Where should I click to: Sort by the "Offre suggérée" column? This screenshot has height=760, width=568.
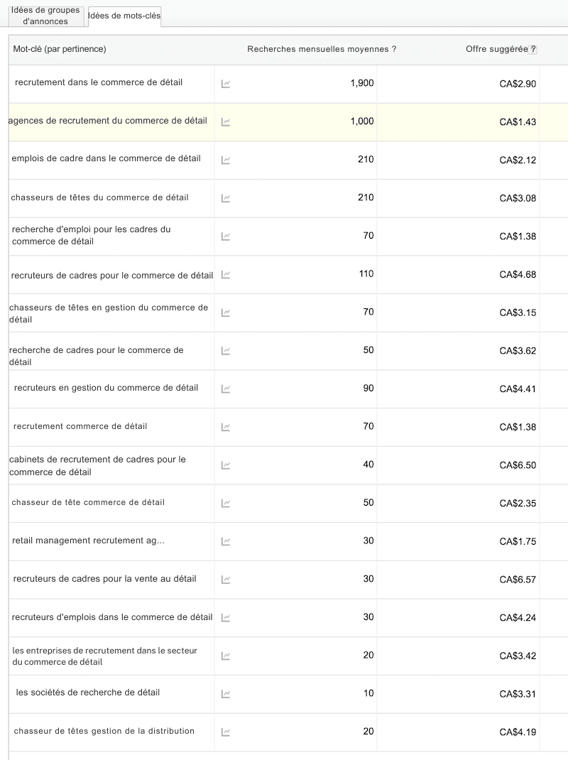(x=497, y=49)
